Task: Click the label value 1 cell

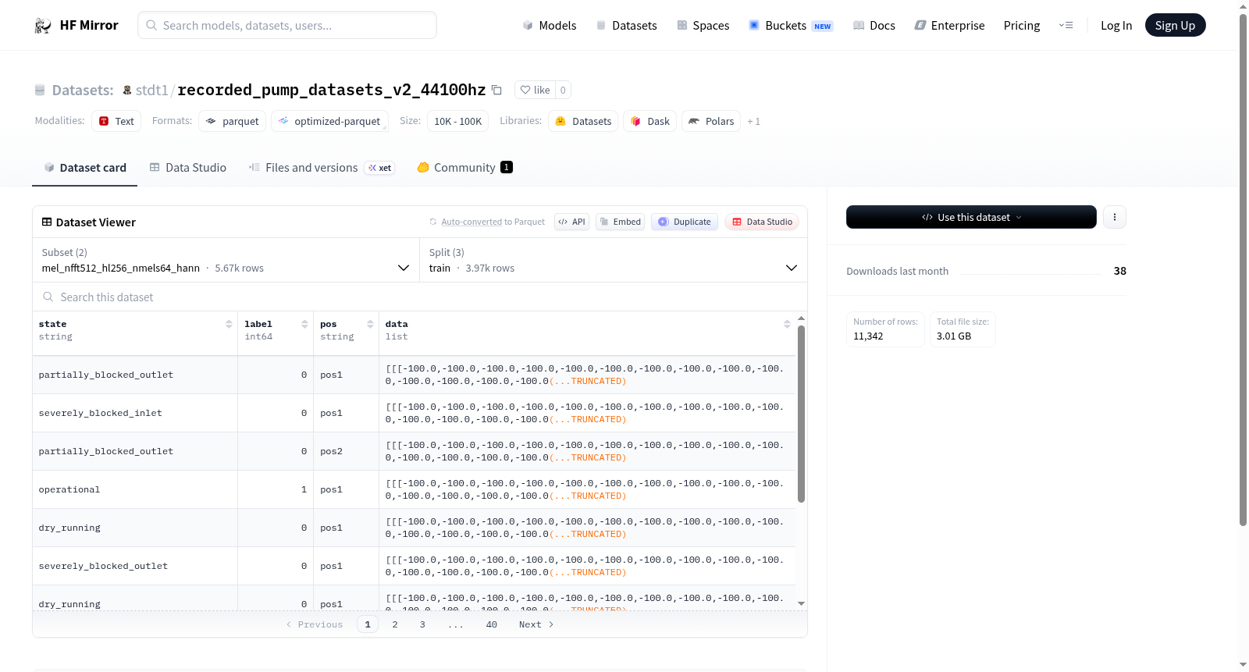Action: click(x=276, y=489)
